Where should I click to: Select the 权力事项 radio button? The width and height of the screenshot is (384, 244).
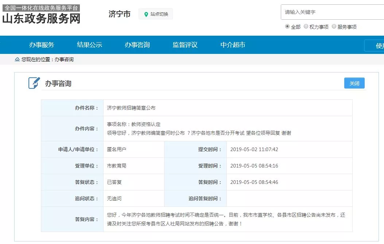[x=306, y=27]
